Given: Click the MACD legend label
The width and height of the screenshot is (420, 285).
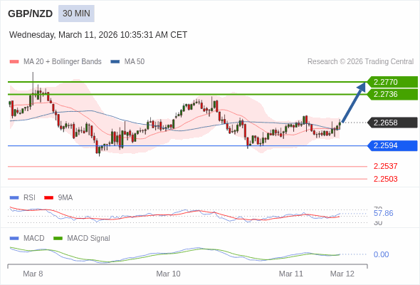Looking at the screenshot, I should click(x=33, y=239).
